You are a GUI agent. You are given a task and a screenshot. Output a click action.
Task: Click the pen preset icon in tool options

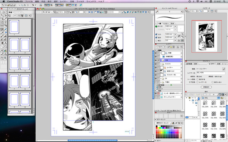point(157,12)
